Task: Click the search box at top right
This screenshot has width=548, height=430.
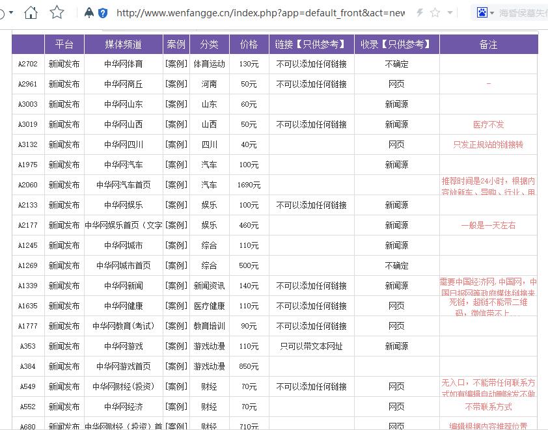Action: click(523, 13)
